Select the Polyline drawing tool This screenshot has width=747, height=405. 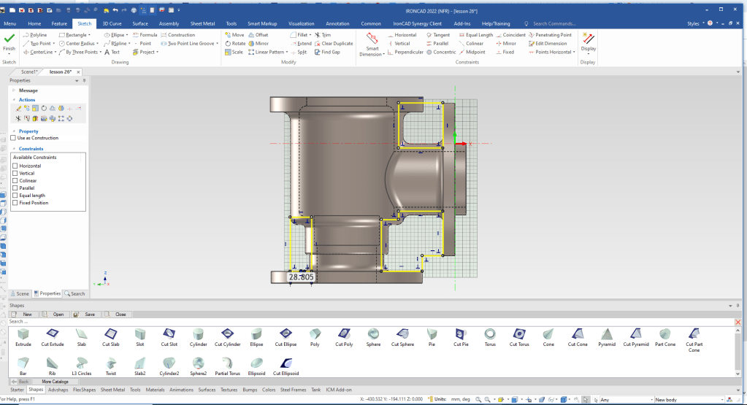[37, 34]
